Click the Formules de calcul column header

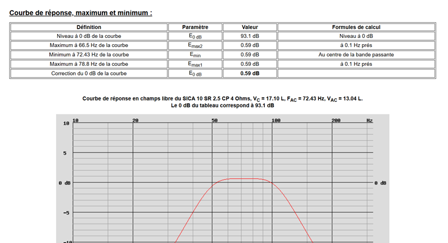[356, 27]
